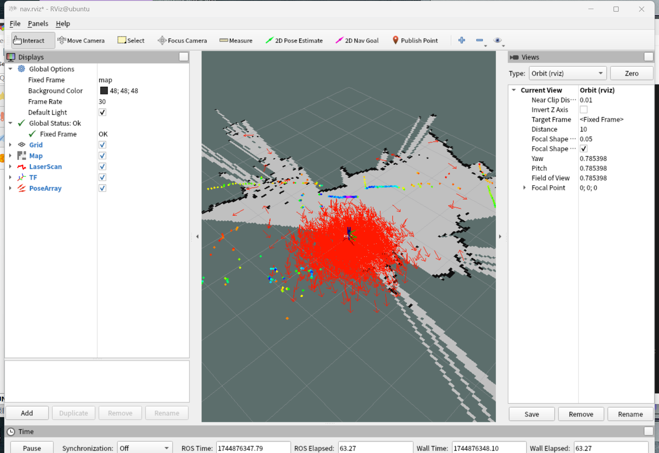Pick the Measure tool
Image resolution: width=659 pixels, height=453 pixels.
coord(236,40)
